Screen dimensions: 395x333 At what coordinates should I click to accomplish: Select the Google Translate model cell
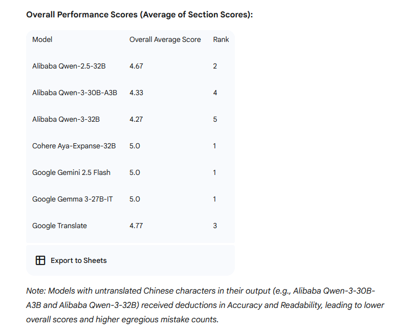coord(59,226)
